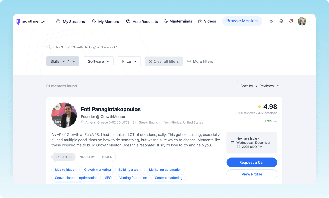
Task: Open the Sort by Reviews dropdown
Action: (260, 86)
